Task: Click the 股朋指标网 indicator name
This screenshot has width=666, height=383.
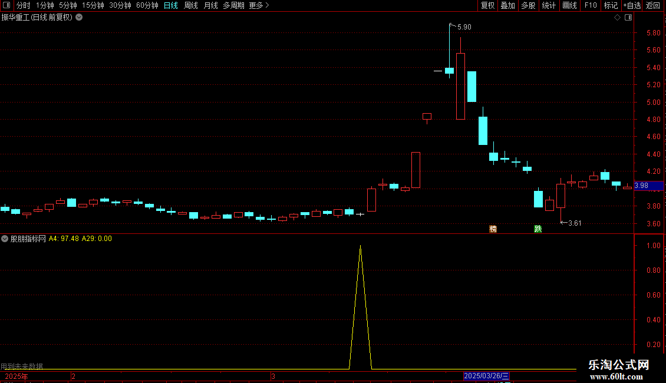Action: [28, 239]
